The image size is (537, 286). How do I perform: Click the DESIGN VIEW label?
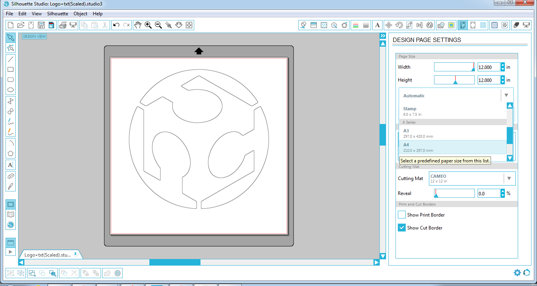pyautogui.click(x=34, y=36)
